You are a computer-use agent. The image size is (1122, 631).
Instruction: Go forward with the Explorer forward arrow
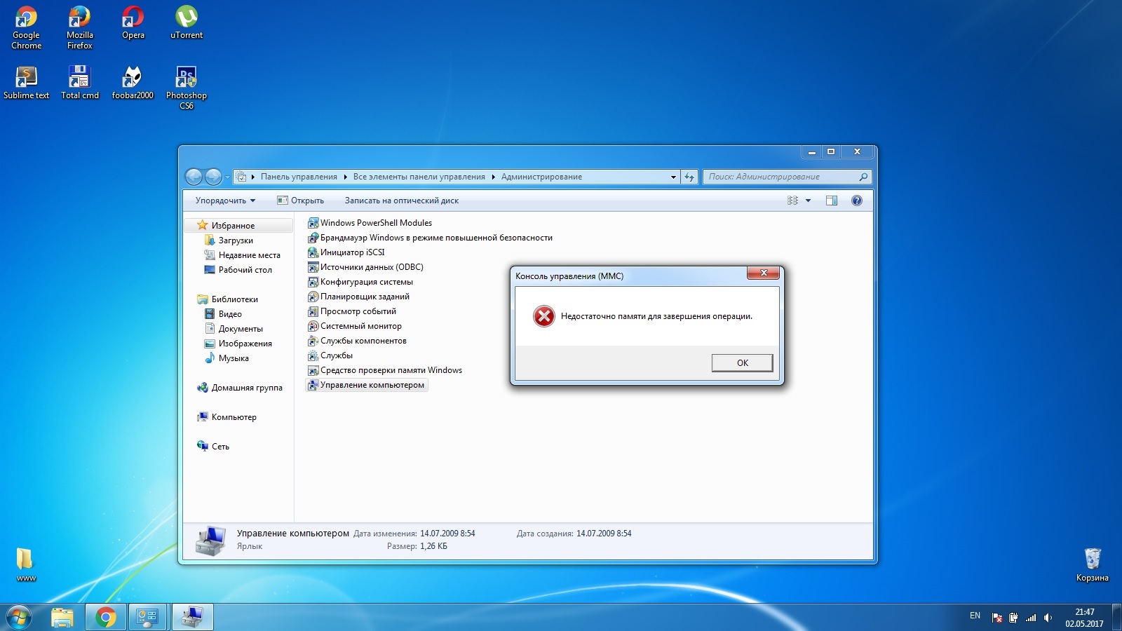pyautogui.click(x=213, y=177)
